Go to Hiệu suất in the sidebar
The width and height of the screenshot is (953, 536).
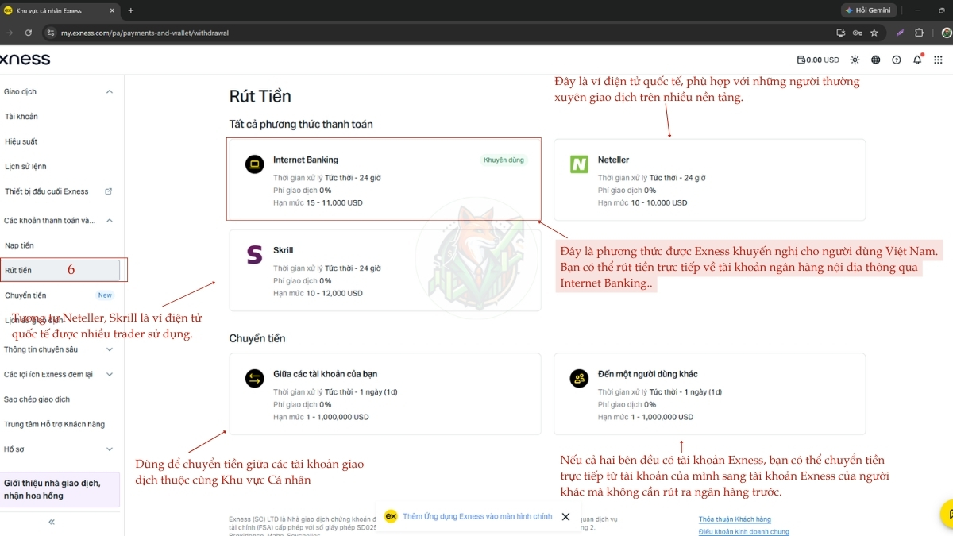[x=21, y=141]
